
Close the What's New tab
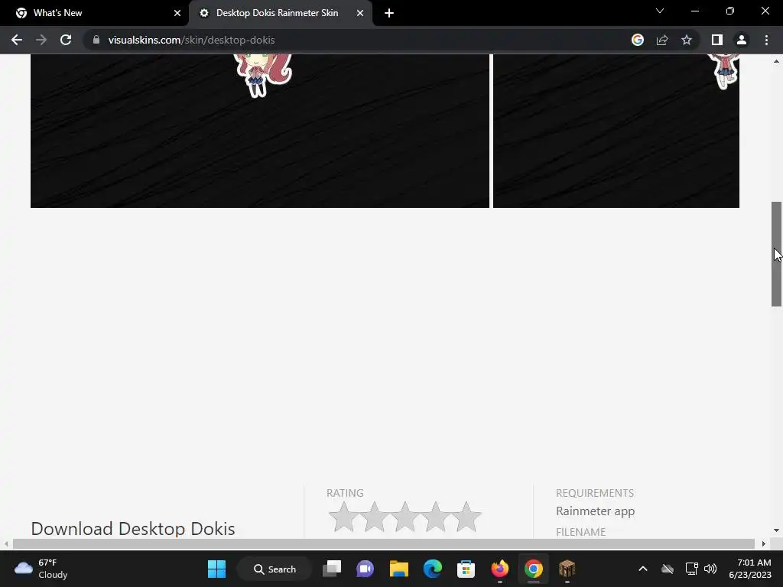click(x=177, y=13)
